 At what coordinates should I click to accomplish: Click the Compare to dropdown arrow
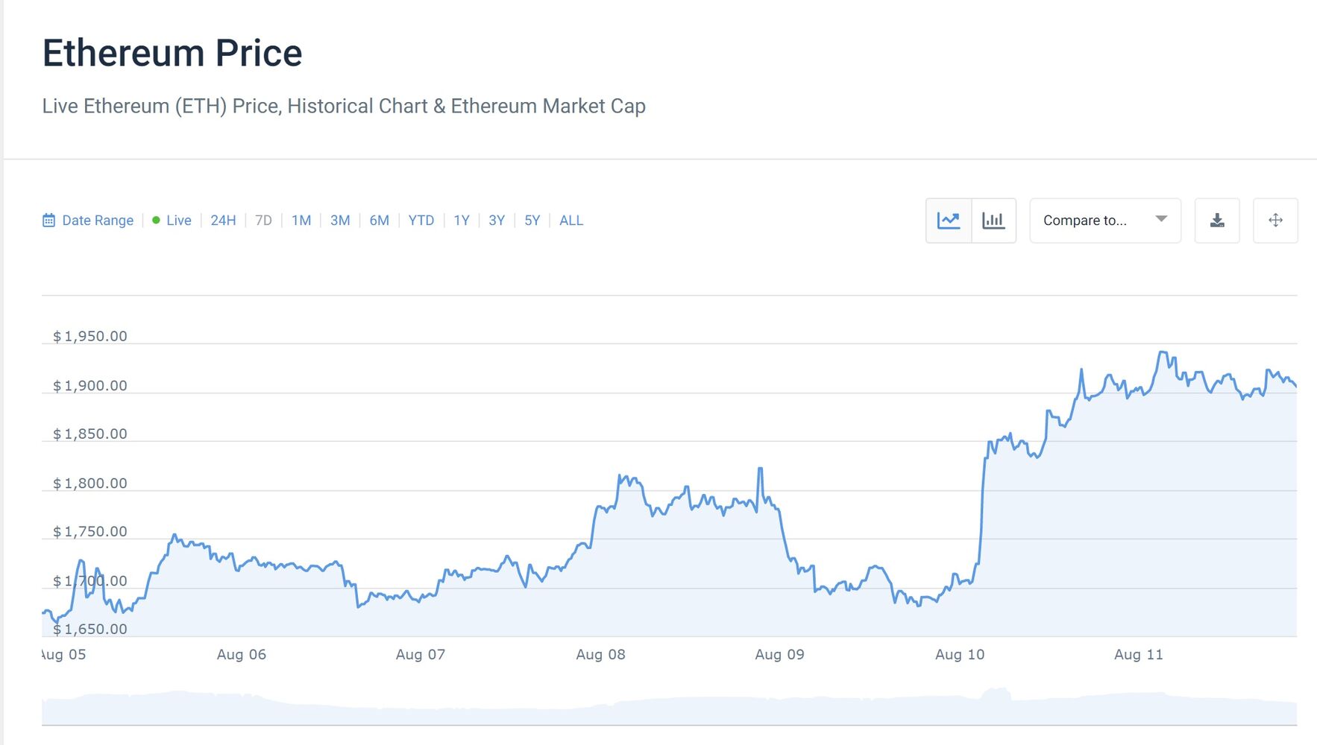pyautogui.click(x=1160, y=219)
